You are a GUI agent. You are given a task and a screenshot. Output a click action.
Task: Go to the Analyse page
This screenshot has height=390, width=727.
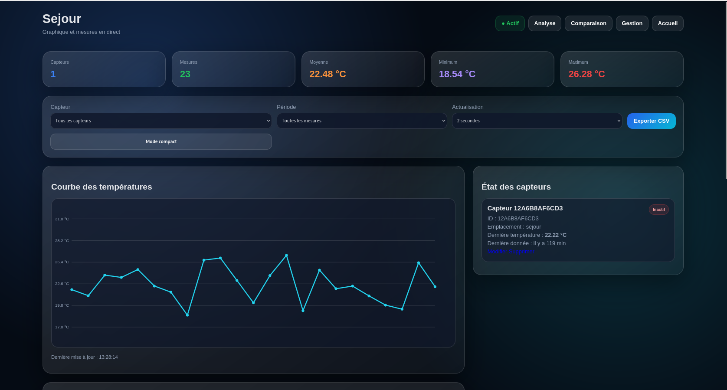pos(544,23)
